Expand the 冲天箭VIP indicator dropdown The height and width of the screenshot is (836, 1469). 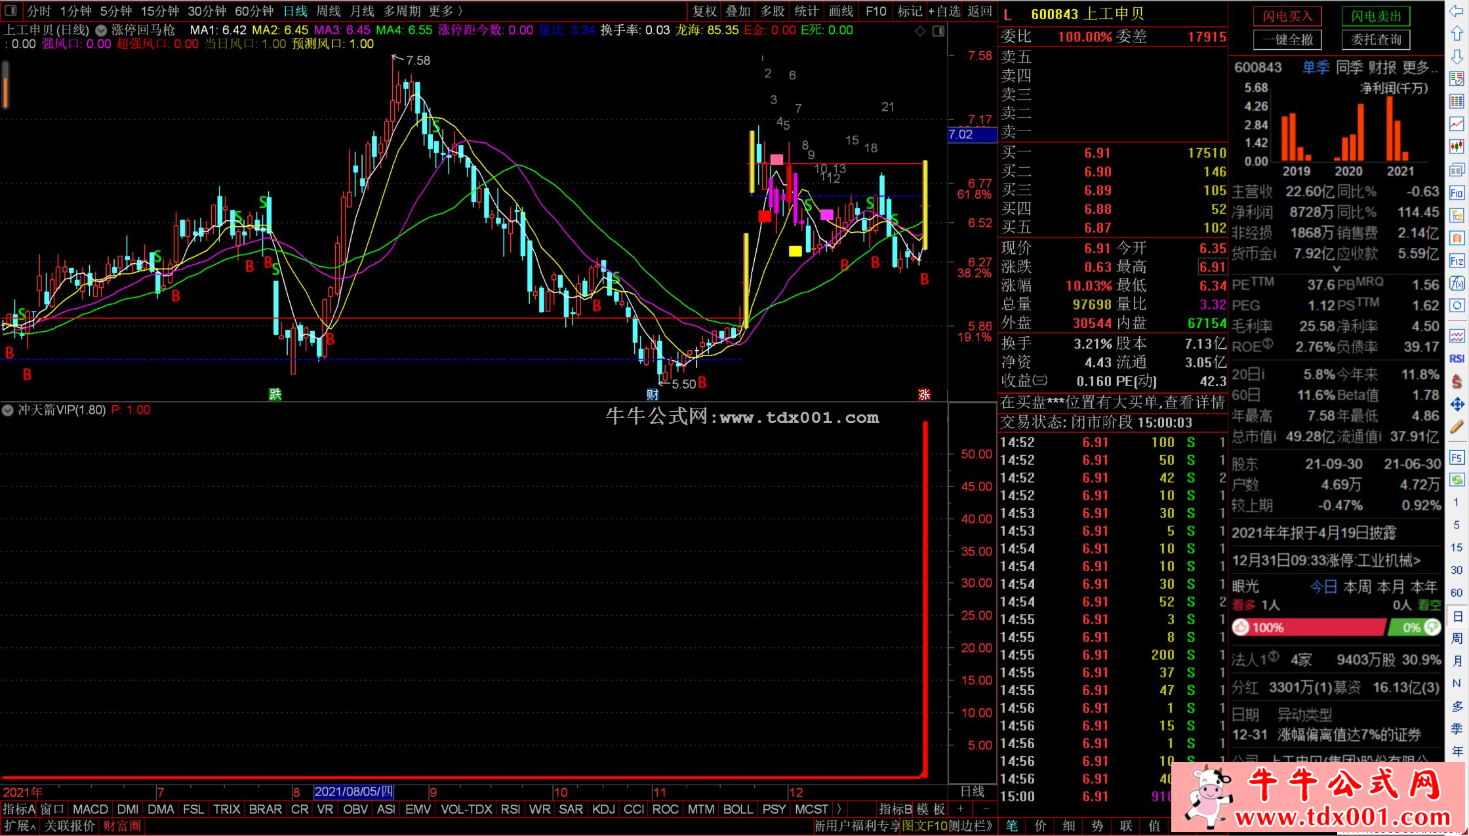point(8,410)
